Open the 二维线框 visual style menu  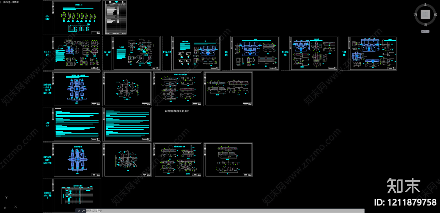point(15,2)
